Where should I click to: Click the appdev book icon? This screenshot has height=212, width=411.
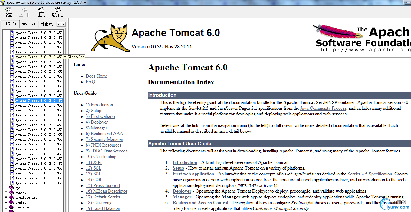(x=12, y=193)
